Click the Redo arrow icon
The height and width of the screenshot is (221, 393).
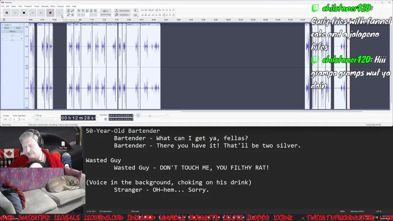95,15
